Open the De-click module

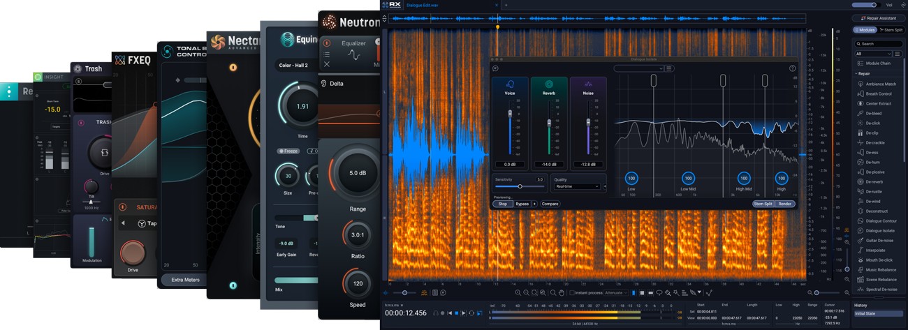(x=874, y=123)
